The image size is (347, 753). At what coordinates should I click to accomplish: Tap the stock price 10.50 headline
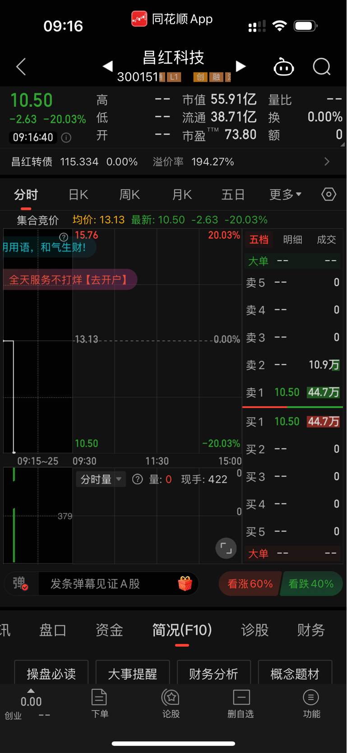click(32, 100)
